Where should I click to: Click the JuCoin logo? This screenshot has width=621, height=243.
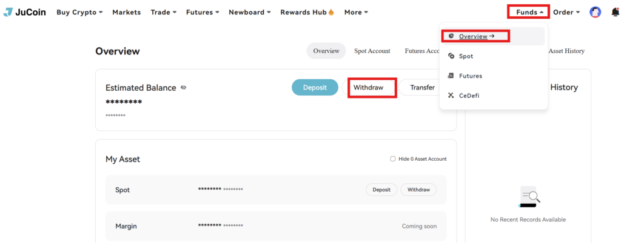click(24, 12)
